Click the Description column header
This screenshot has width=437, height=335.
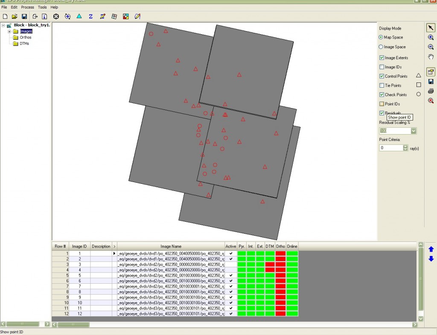click(x=101, y=247)
